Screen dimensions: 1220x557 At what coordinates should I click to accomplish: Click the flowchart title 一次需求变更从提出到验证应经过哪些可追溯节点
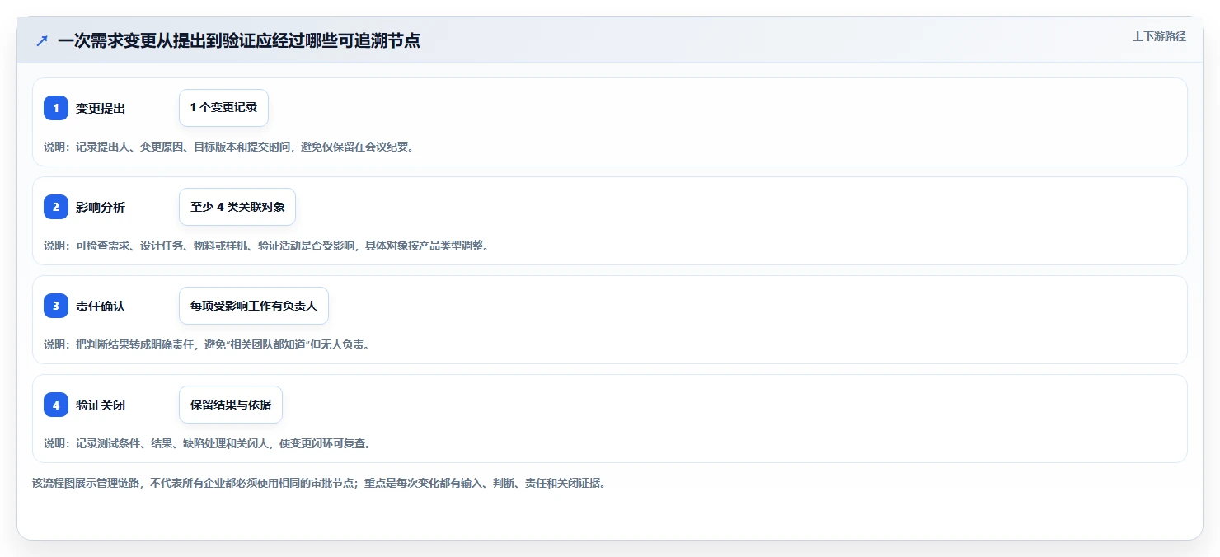(239, 41)
